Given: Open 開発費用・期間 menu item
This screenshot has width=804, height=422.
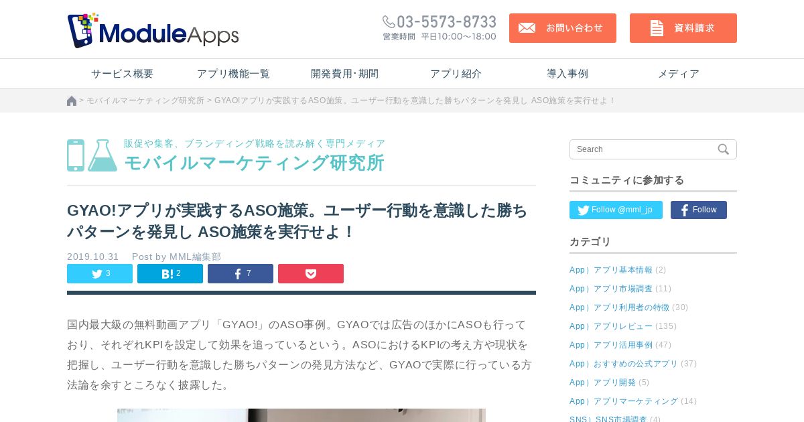Looking at the screenshot, I should [x=344, y=74].
